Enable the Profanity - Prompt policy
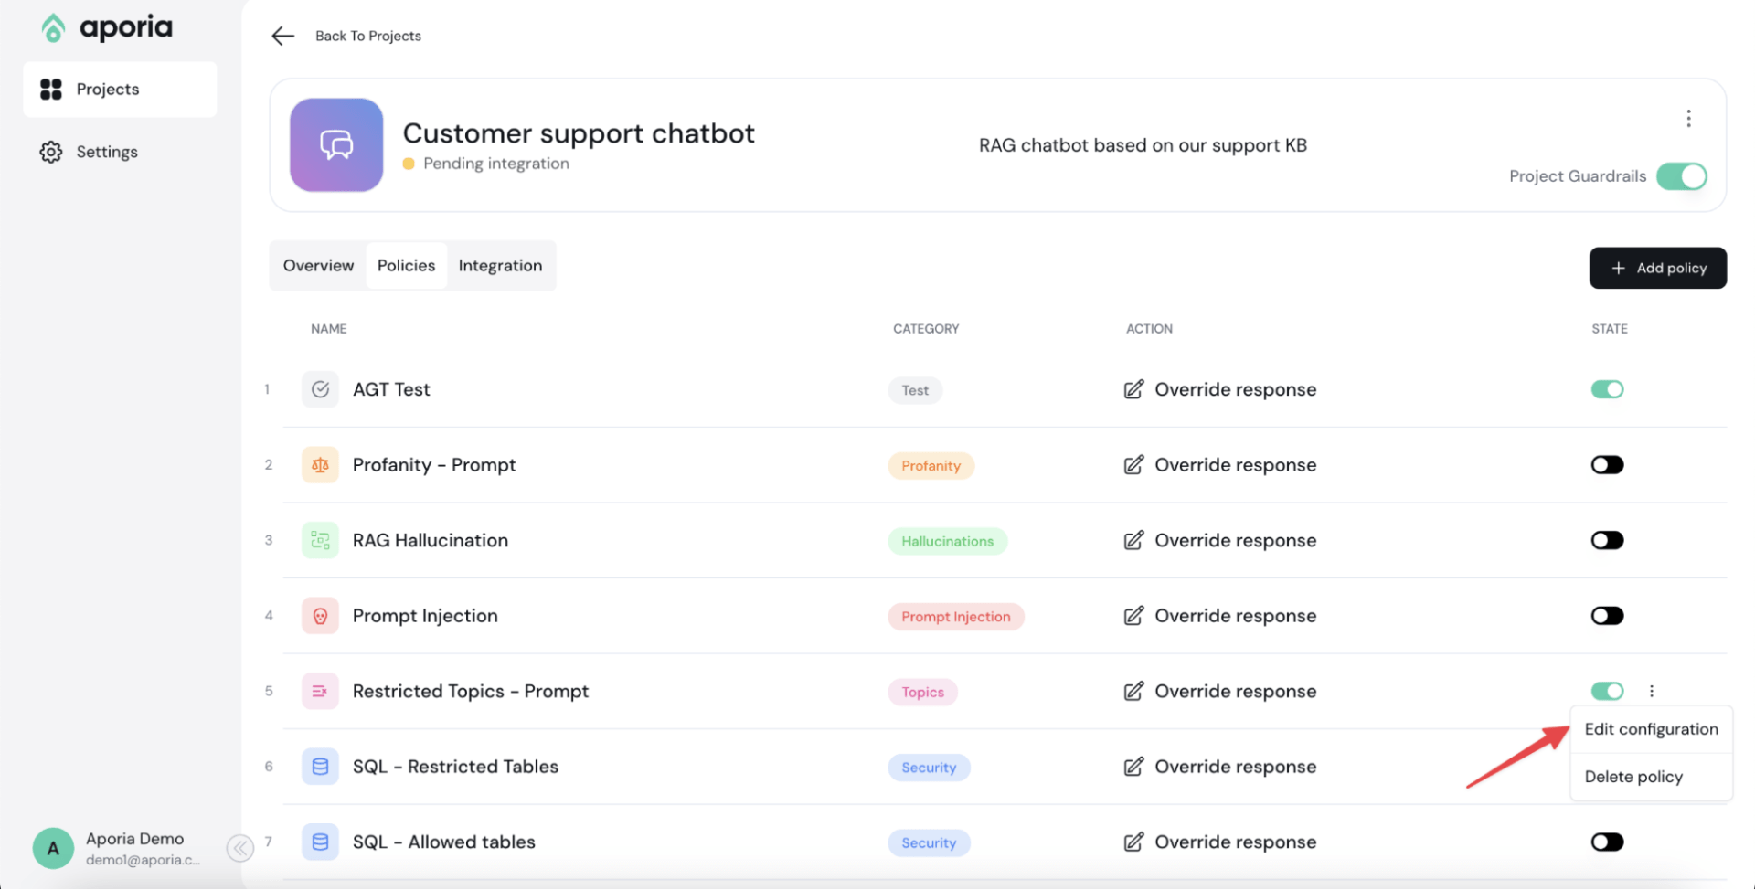This screenshot has width=1755, height=890. (1607, 464)
